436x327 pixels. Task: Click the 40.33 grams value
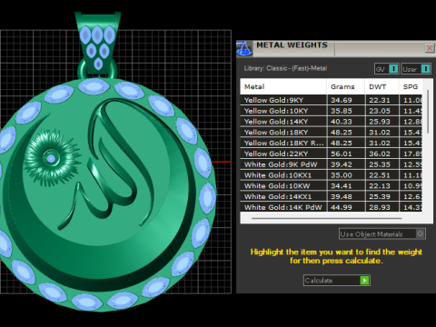point(342,122)
